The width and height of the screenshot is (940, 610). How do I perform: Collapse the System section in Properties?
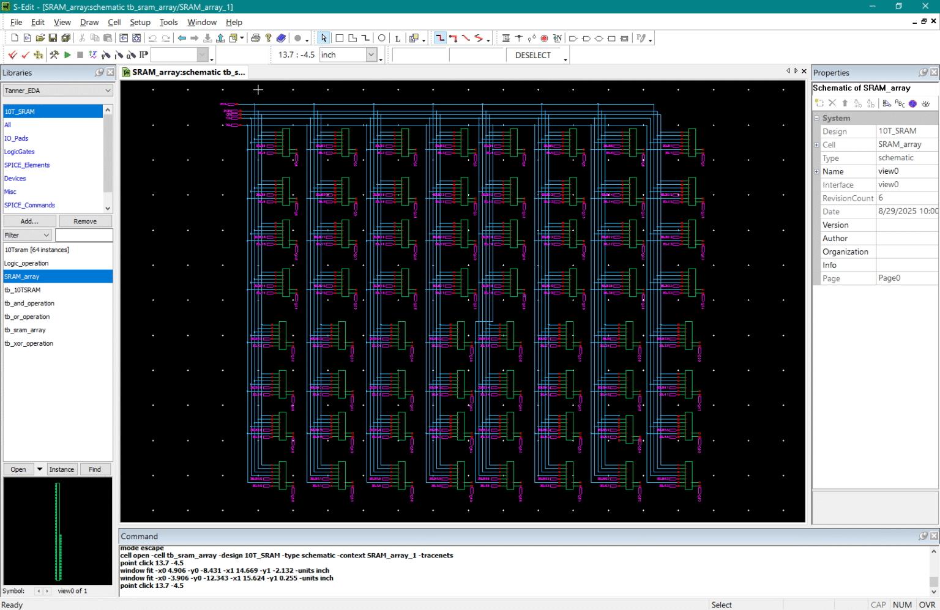816,117
